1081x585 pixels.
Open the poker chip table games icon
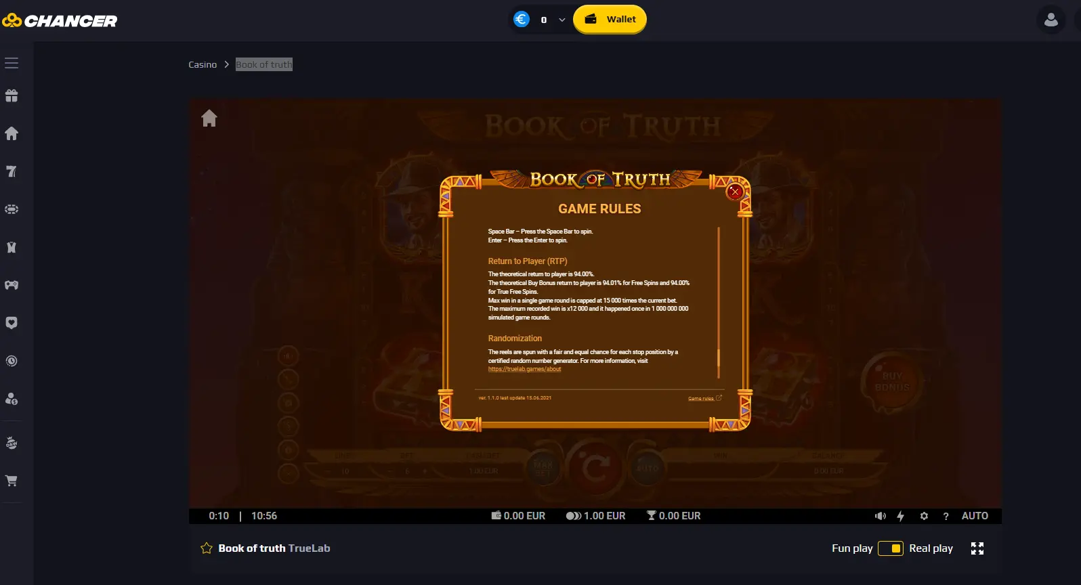point(12,209)
